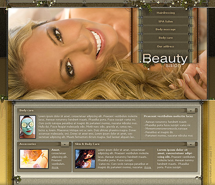The height and width of the screenshot is (185, 215).
Task: Click the Accessories section header
Action: point(27,144)
